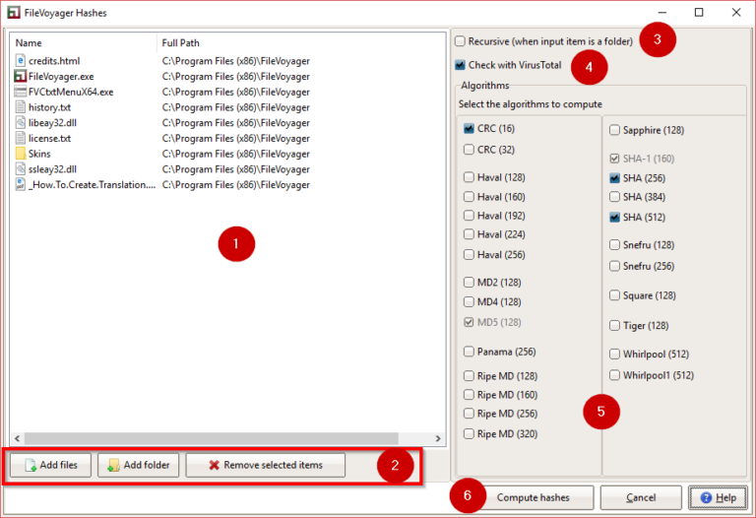Start Compute hashes

pos(533,497)
